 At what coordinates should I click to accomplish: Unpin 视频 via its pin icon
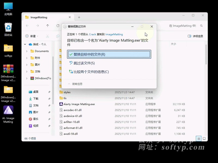[49, 126]
